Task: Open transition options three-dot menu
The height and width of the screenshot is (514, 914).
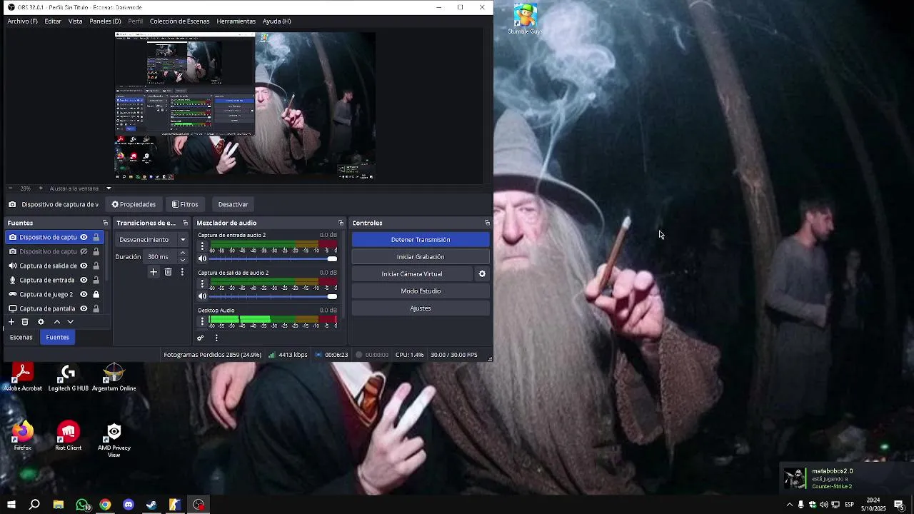Action: [182, 272]
